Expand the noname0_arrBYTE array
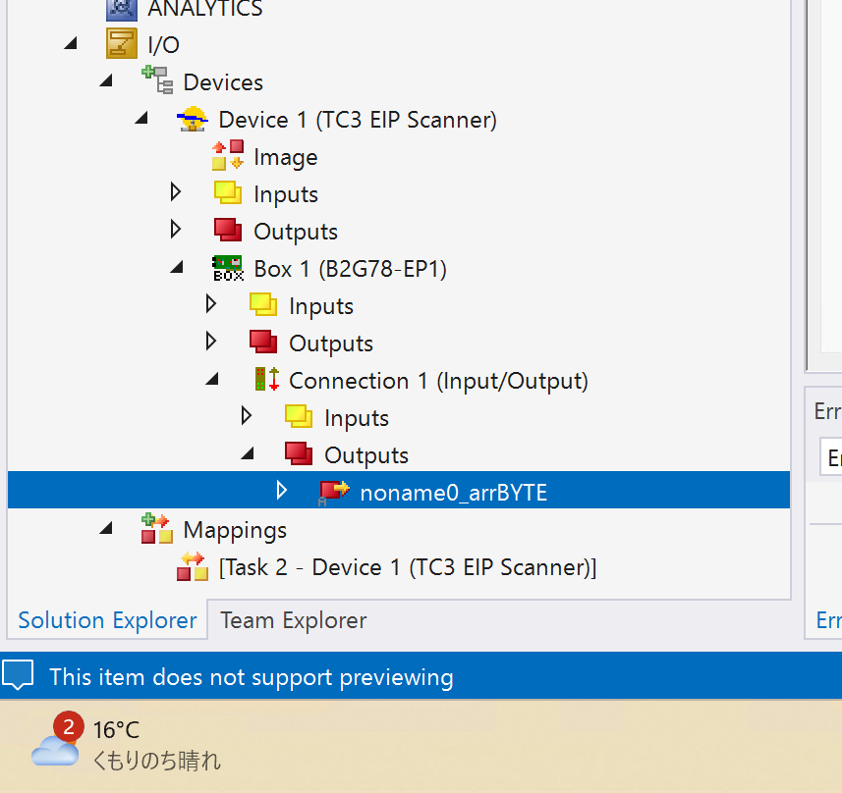This screenshot has height=793, width=842. click(x=282, y=491)
